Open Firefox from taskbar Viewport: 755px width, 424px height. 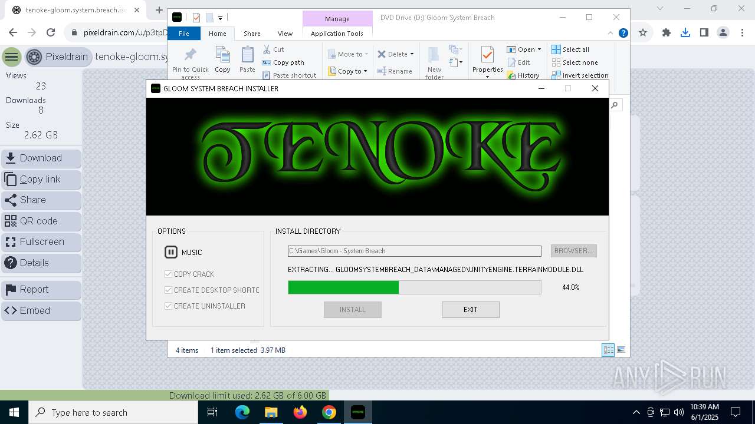[x=300, y=412]
